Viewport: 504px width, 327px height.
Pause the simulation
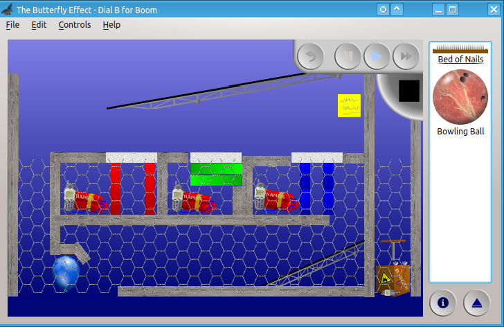348,56
